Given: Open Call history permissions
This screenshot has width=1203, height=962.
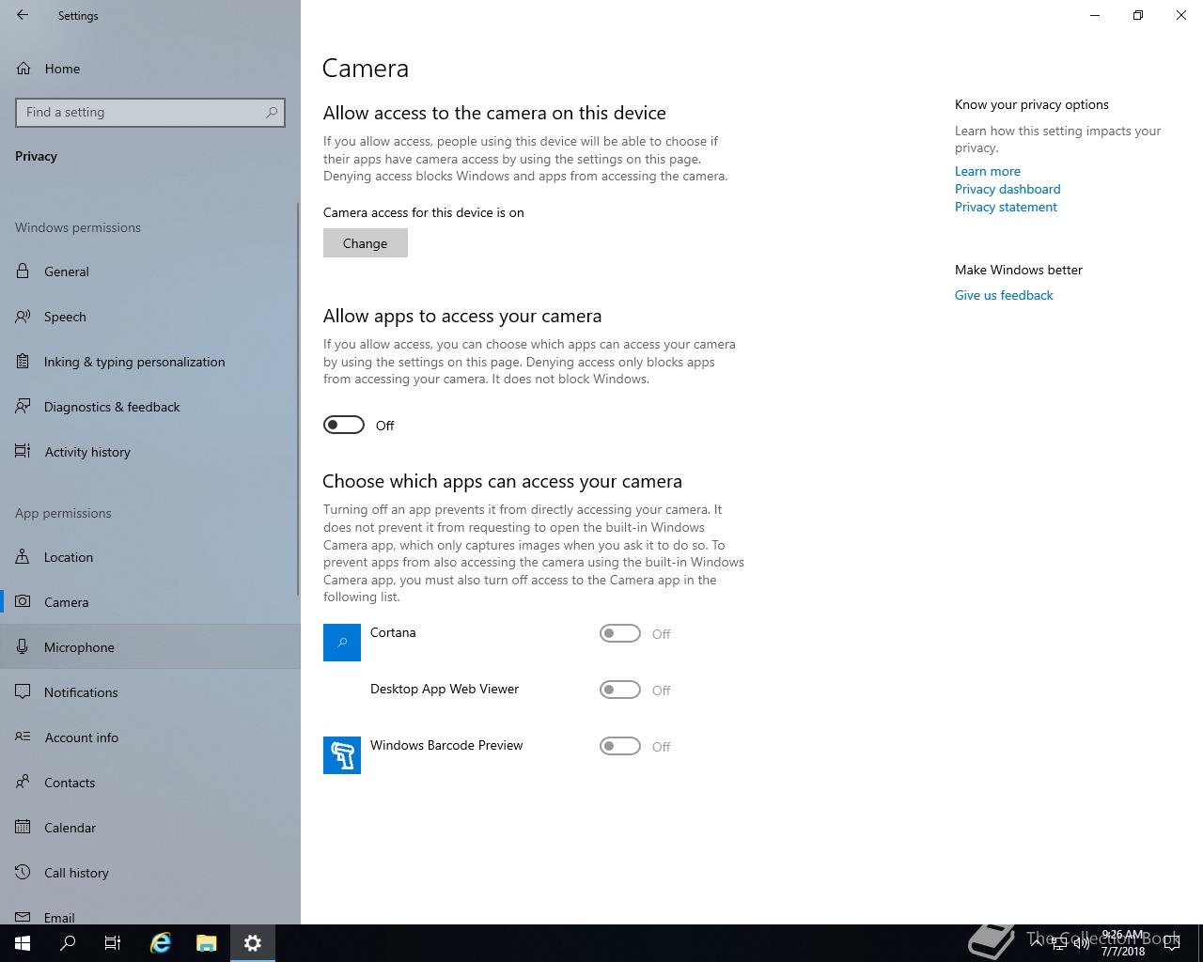Looking at the screenshot, I should pyautogui.click(x=150, y=873).
